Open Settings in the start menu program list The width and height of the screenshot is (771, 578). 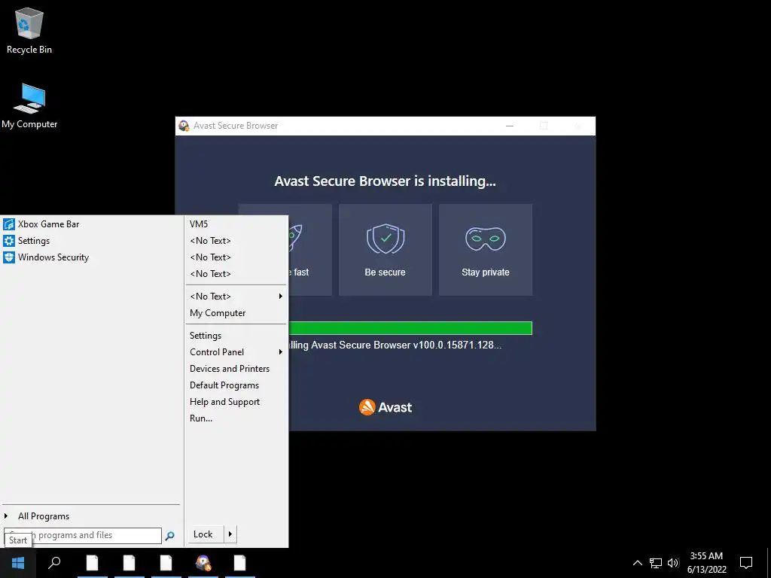click(33, 241)
